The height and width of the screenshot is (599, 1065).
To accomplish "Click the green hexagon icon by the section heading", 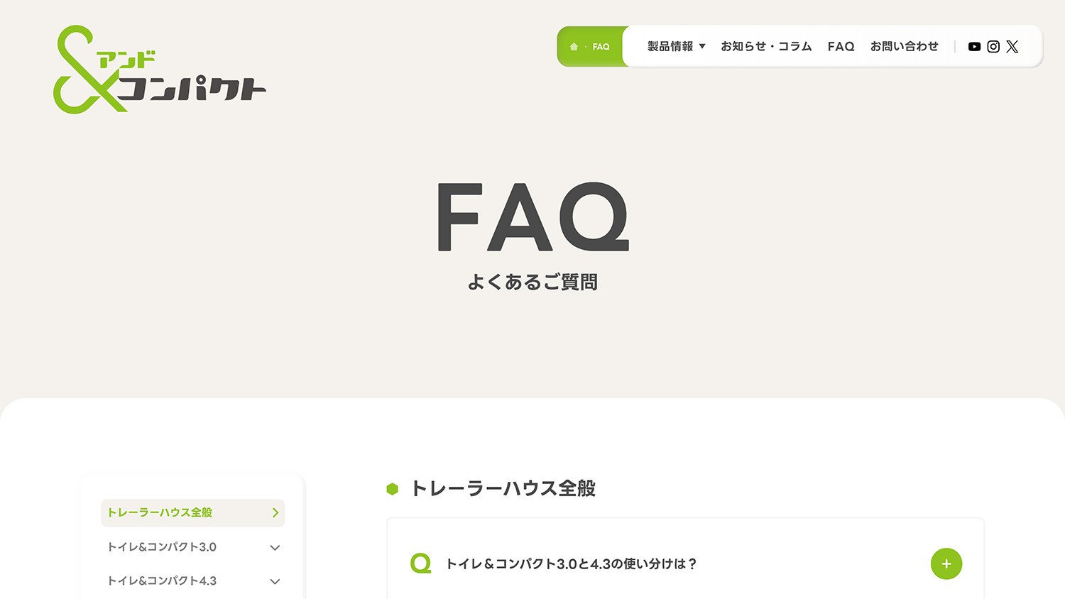I will 393,489.
